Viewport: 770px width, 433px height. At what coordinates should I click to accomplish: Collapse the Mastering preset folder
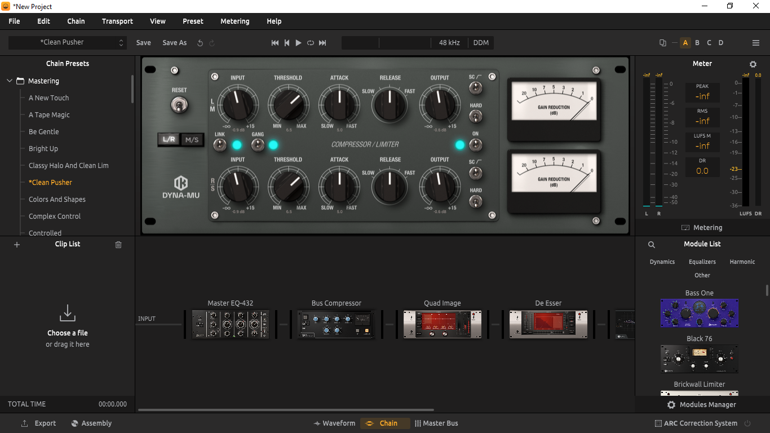10,81
